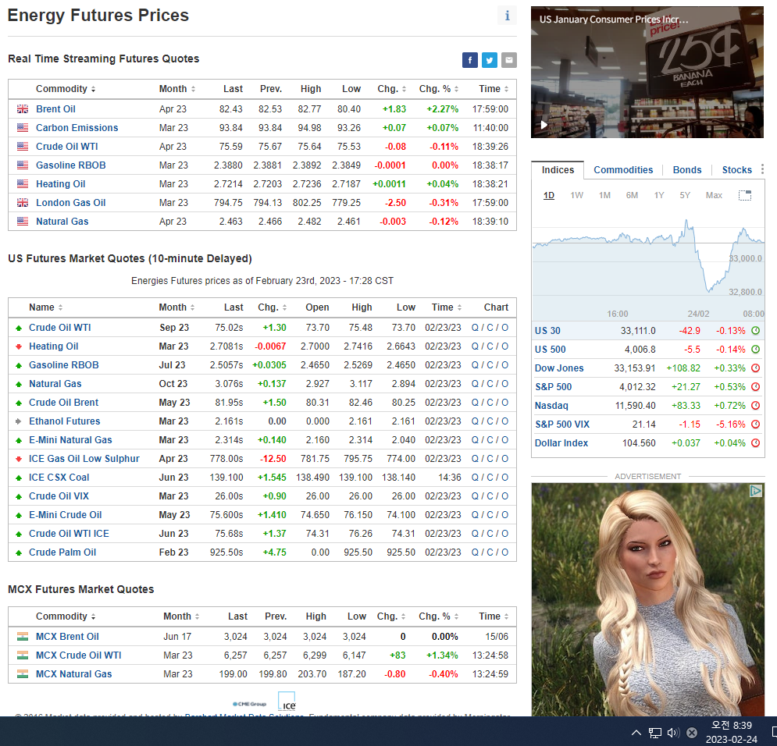Sort real-time table by Chg. % column

439,89
